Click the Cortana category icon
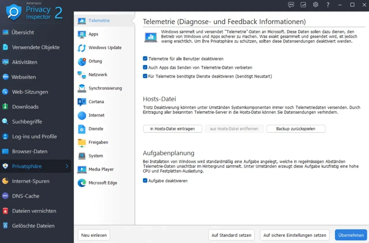Viewport: 369px width, 243px height. (x=82, y=102)
